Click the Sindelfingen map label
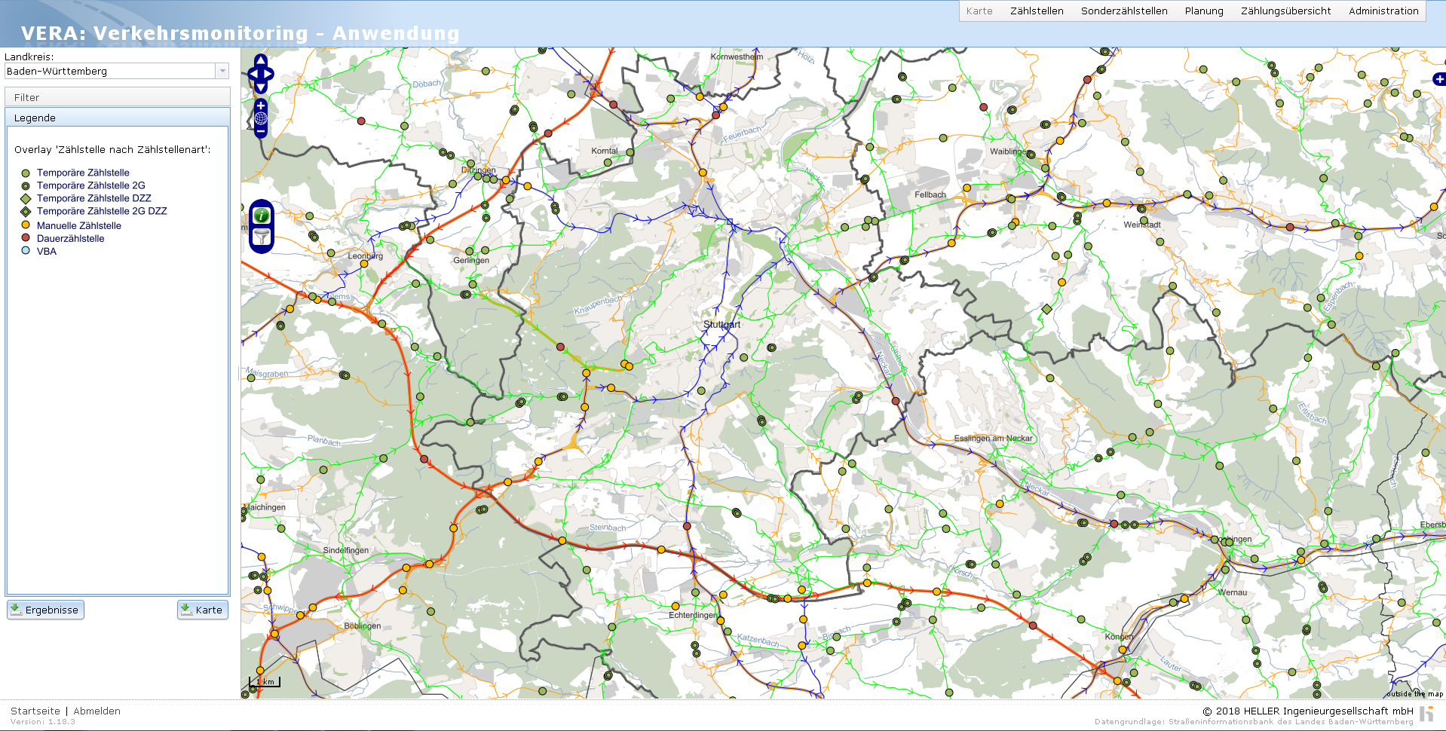This screenshot has height=731, width=1446. pos(345,550)
